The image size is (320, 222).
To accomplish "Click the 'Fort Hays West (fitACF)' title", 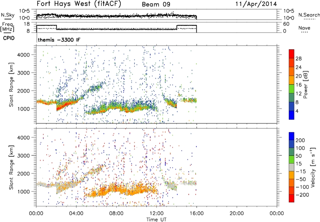I will (x=79, y=4).
